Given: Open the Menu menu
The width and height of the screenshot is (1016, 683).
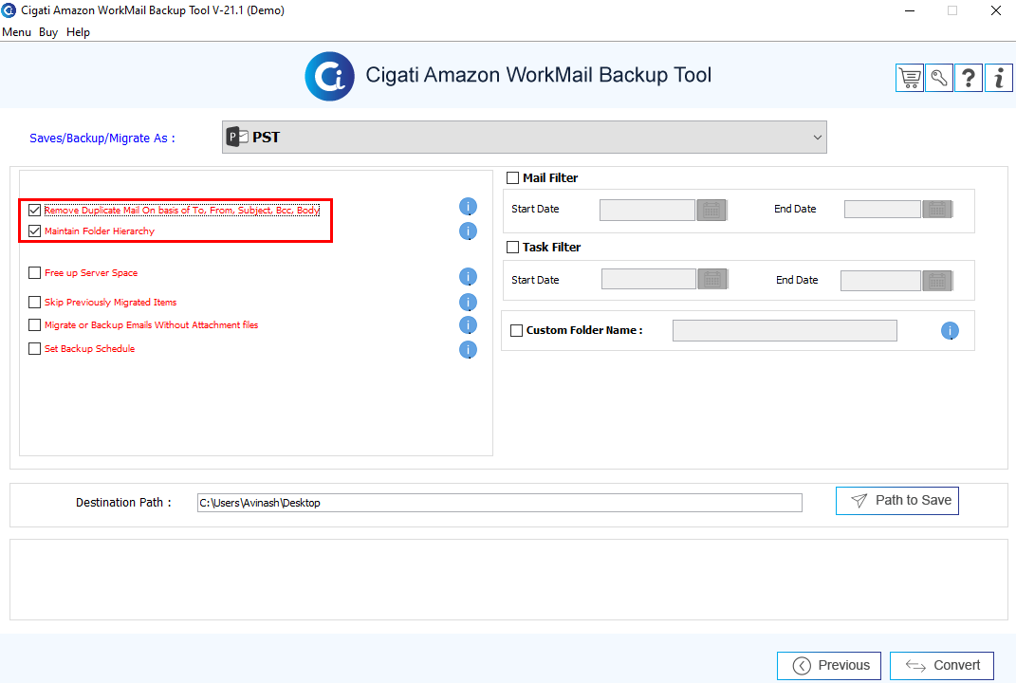Looking at the screenshot, I should pos(16,32).
